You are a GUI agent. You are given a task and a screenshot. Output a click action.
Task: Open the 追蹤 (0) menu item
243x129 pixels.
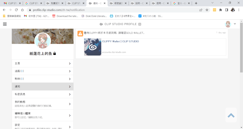[43, 71]
